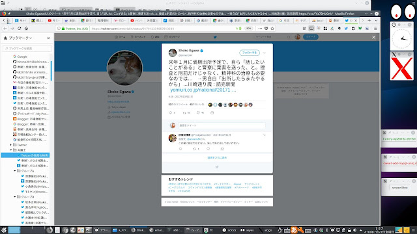The height and width of the screenshot is (234, 417).
Task: Open the ホーム tab in Twitter navbar
Action: (120, 37)
